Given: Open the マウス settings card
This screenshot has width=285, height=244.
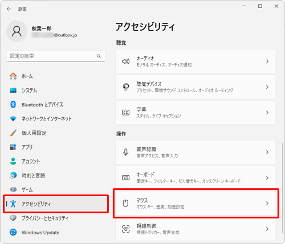Looking at the screenshot, I should (196, 203).
